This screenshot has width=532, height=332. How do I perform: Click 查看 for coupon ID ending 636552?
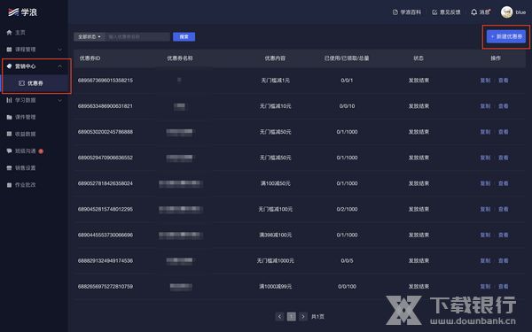tap(503, 158)
